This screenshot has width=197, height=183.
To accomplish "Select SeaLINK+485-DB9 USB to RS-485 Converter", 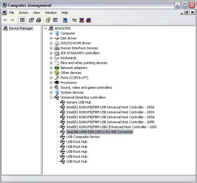I will 99,132.
